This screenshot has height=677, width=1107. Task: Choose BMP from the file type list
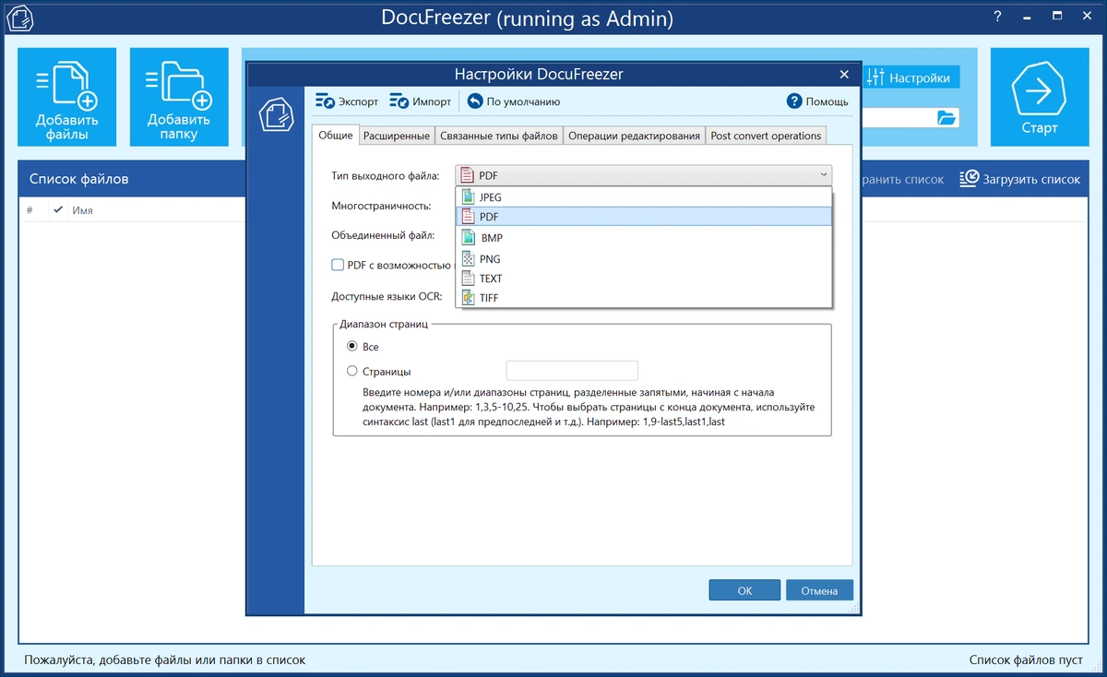tap(644, 238)
